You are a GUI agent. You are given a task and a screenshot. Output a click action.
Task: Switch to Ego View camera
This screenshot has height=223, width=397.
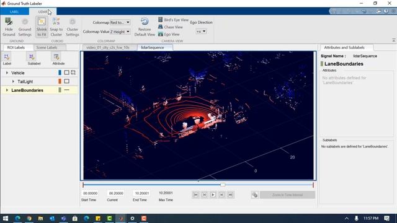[x=169, y=34]
